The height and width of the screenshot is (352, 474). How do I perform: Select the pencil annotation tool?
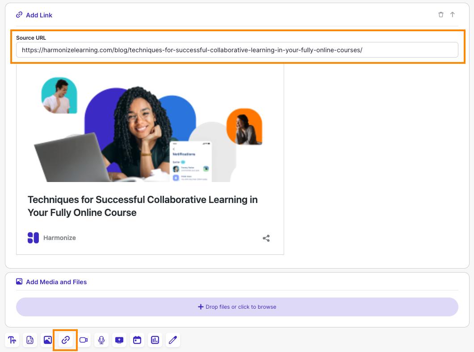172,340
